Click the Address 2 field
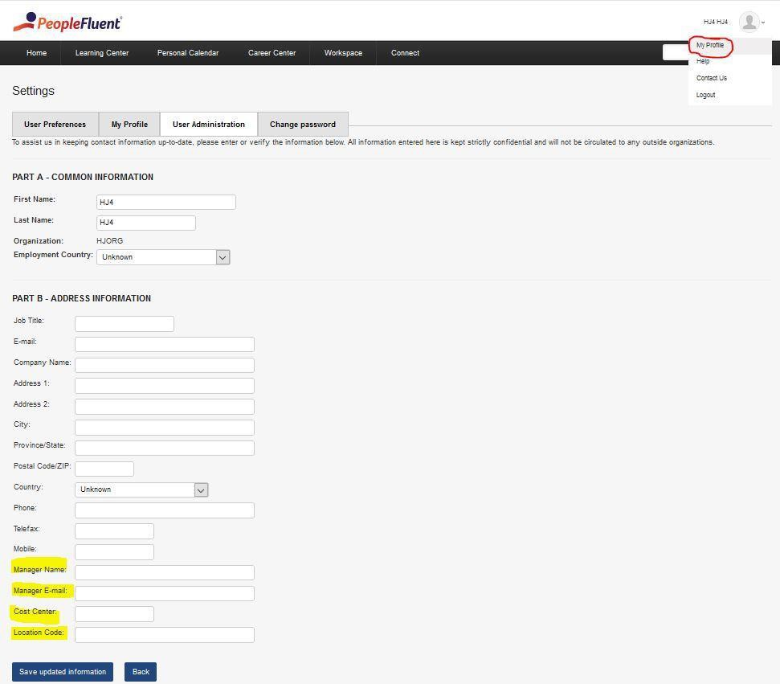Screen dimensions: 780x684 tap(165, 407)
